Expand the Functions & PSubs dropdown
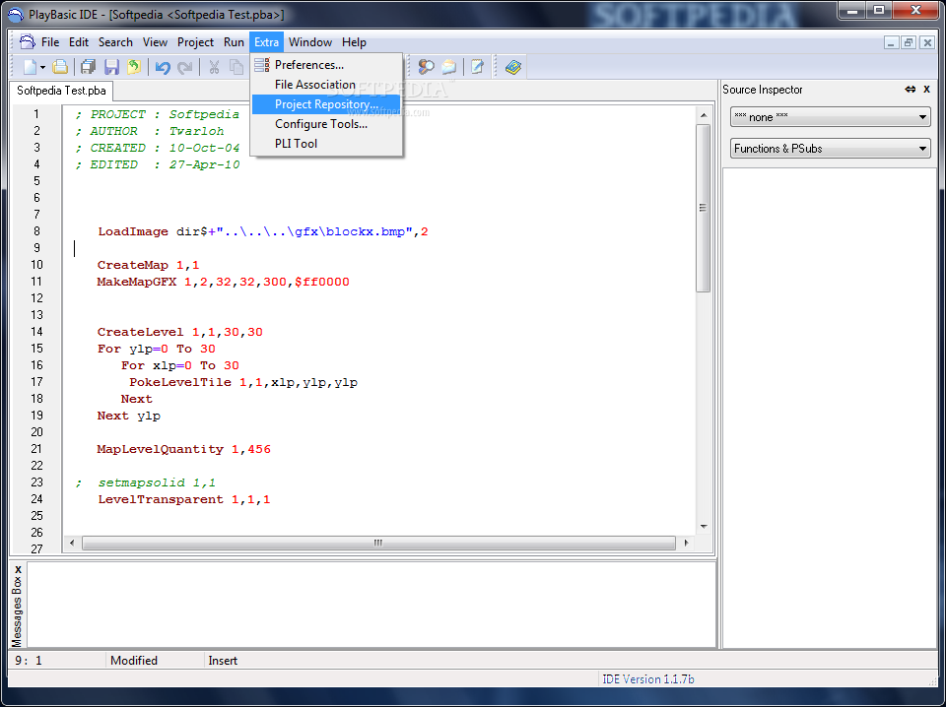This screenshot has height=707, width=946. [x=830, y=149]
